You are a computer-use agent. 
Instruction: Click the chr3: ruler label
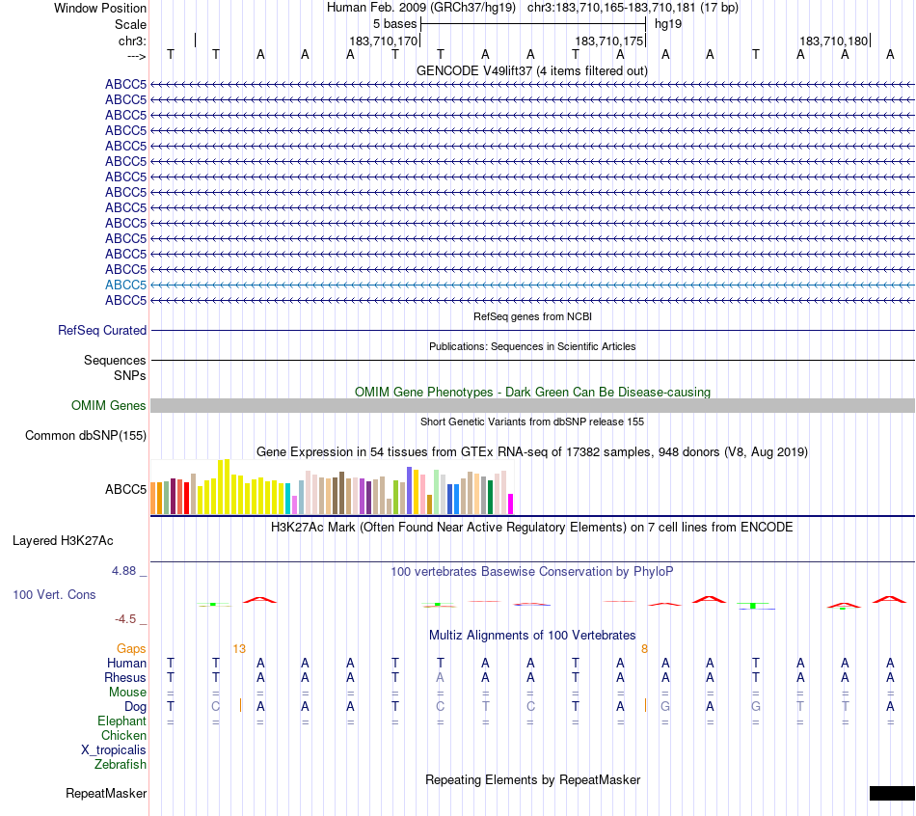(x=132, y=41)
